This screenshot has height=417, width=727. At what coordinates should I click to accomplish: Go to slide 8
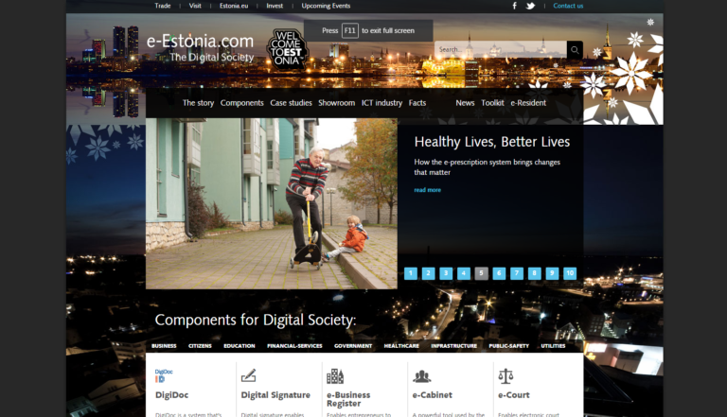(x=534, y=273)
